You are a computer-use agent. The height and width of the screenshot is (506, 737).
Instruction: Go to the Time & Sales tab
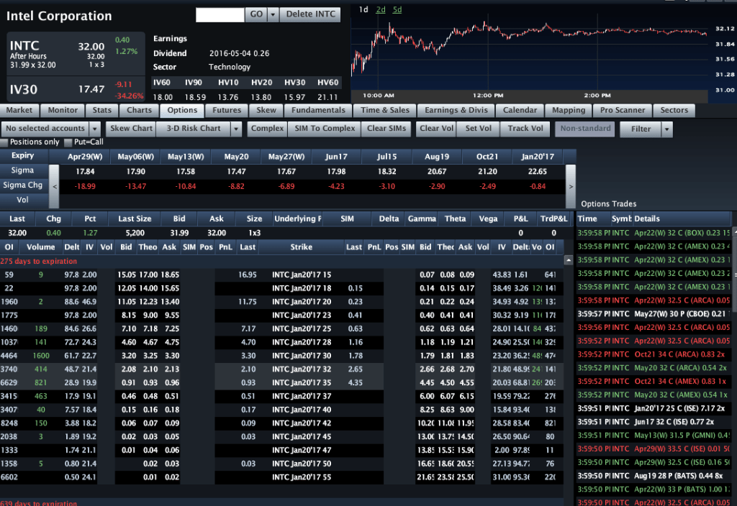pyautogui.click(x=385, y=110)
